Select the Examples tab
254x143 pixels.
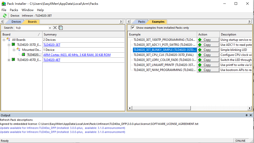click(x=158, y=22)
